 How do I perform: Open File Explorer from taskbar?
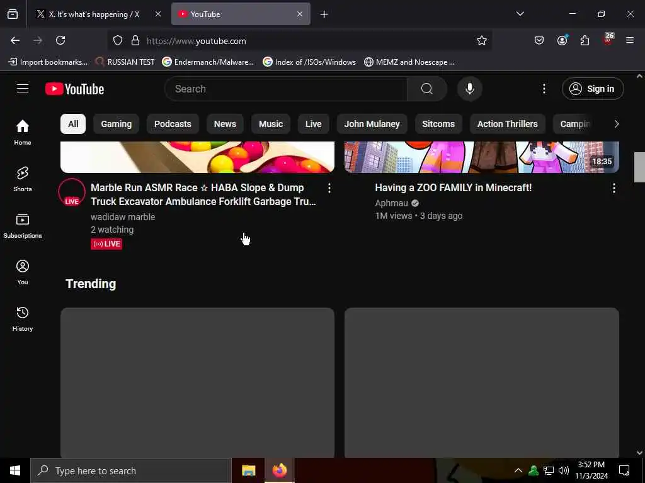(248, 470)
